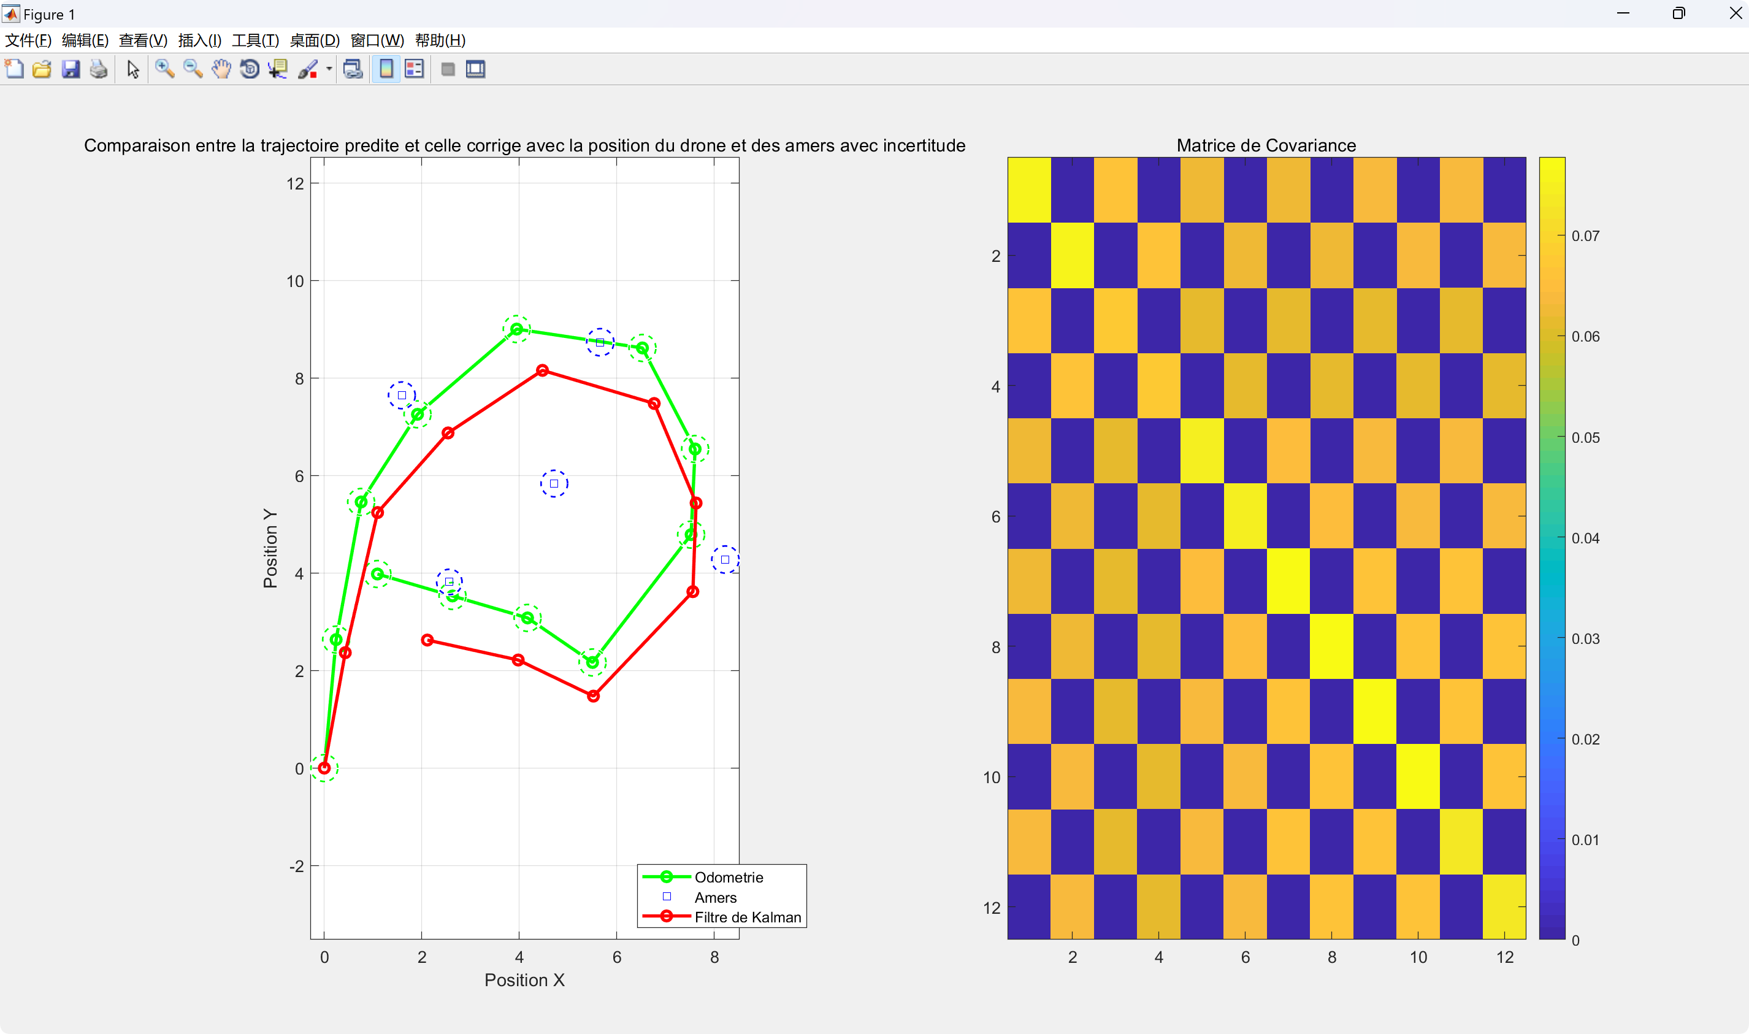Expand the Brush tool color dropdown arrow
Image resolution: width=1749 pixels, height=1034 pixels.
(329, 69)
